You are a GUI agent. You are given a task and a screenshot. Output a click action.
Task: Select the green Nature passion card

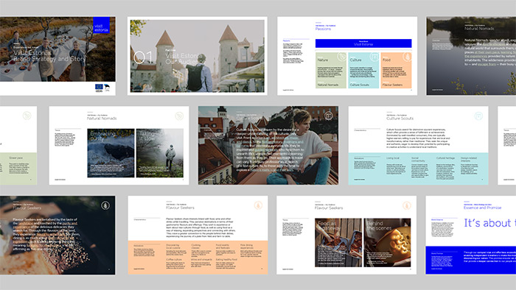coord(331,70)
